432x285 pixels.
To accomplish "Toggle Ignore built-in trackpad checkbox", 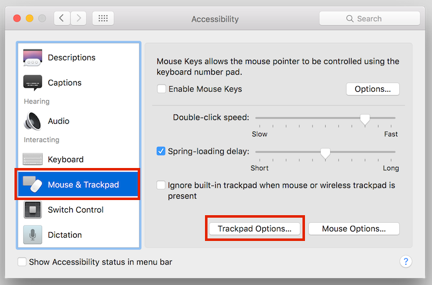I will 161,185.
